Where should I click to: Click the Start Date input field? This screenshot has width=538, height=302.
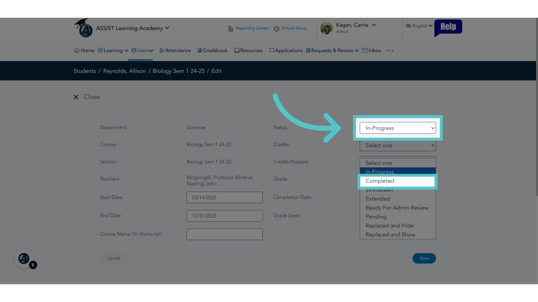[225, 197]
